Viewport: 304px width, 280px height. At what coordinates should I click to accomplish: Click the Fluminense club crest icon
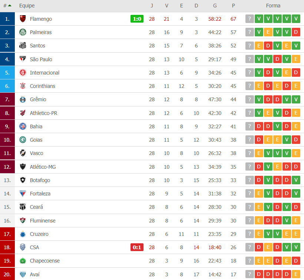coord(23,221)
